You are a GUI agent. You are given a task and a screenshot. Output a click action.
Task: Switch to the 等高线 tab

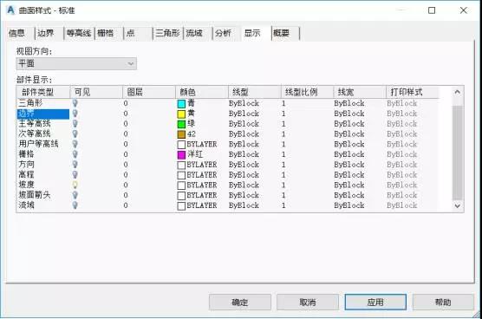pyautogui.click(x=79, y=33)
